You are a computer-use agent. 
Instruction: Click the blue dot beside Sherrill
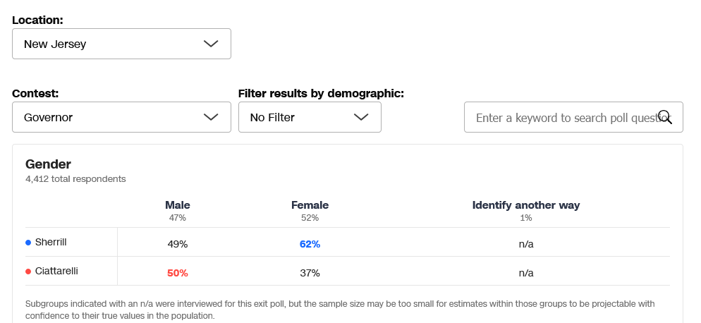(x=28, y=243)
